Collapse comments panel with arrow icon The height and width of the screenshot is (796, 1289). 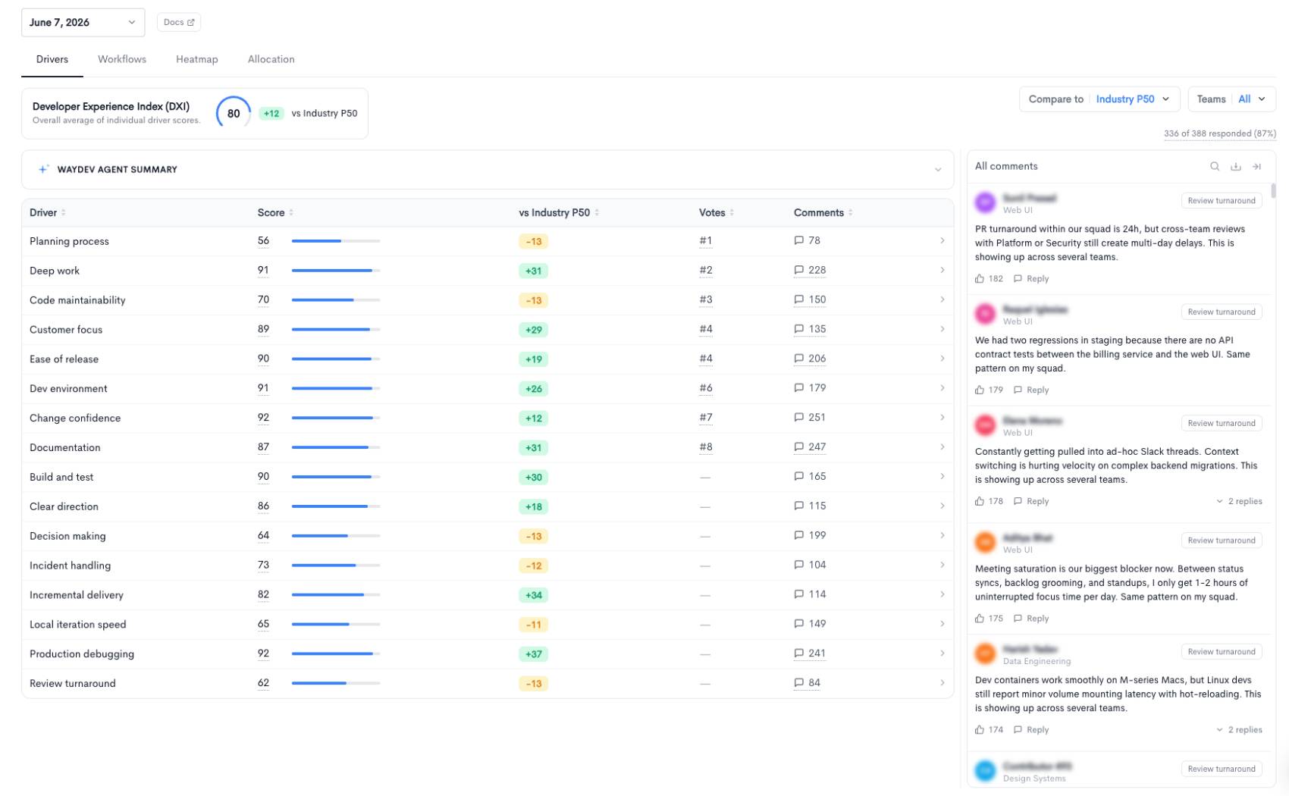point(1256,167)
